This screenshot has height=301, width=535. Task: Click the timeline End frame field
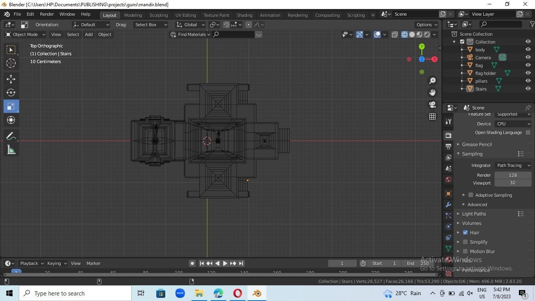[418, 263]
